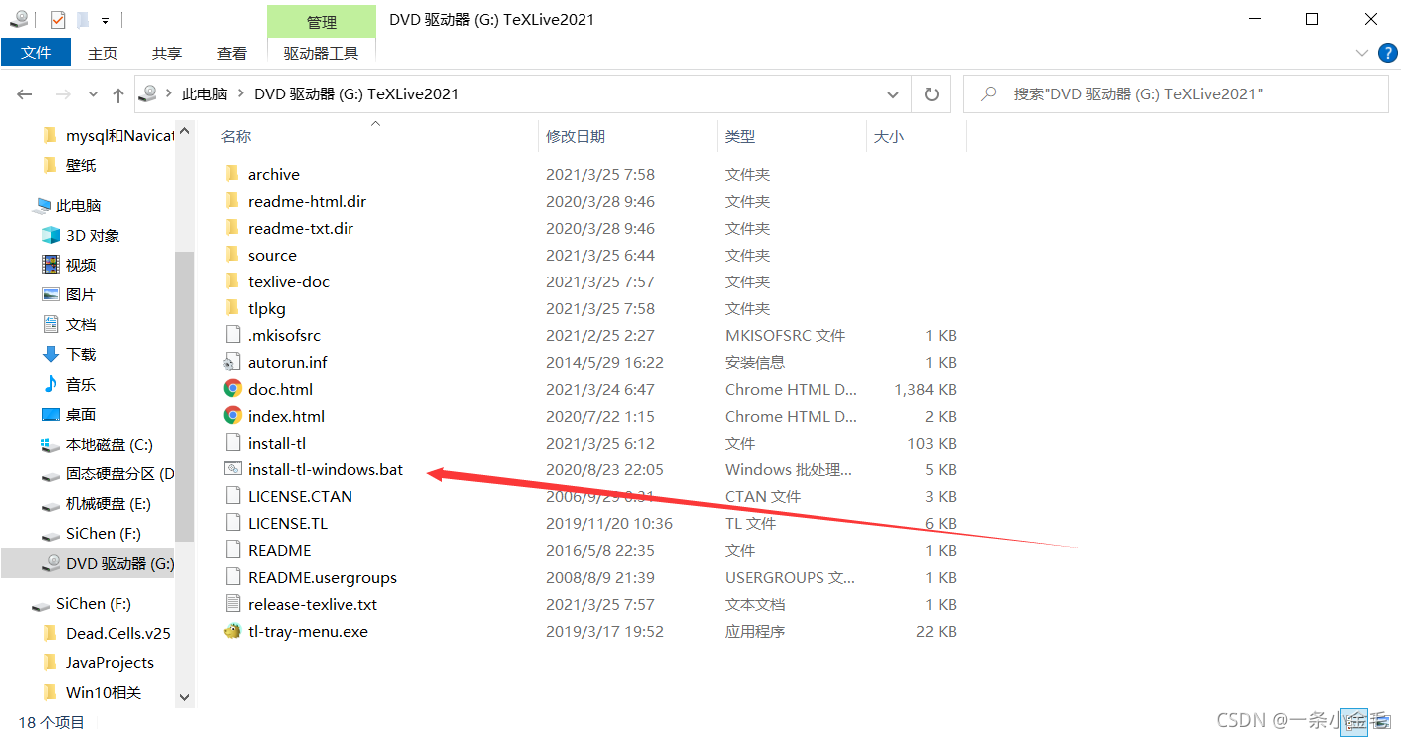
Task: Open the Customize Quick Access Toolbar dropdown
Action: coord(105,20)
